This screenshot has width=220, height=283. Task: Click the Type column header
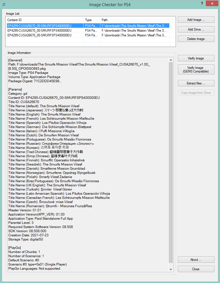tap(92, 20)
